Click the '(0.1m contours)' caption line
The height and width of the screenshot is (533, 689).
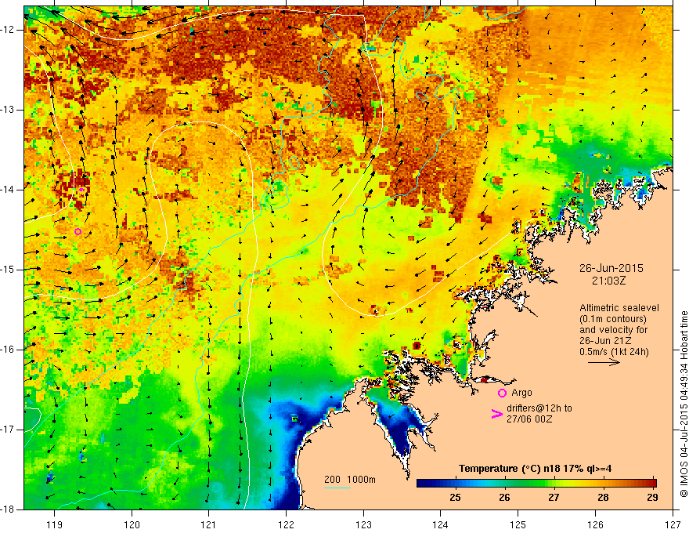613,319
